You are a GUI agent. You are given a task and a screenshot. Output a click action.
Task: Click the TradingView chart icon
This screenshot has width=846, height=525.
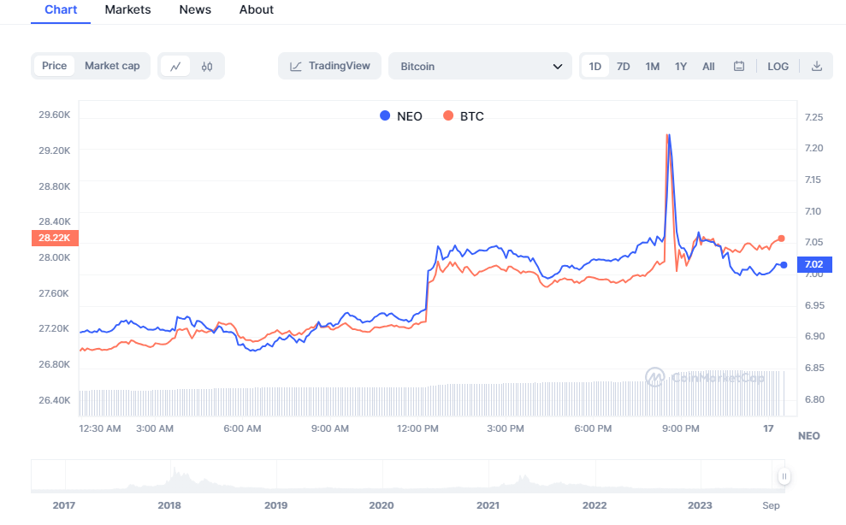tap(296, 67)
